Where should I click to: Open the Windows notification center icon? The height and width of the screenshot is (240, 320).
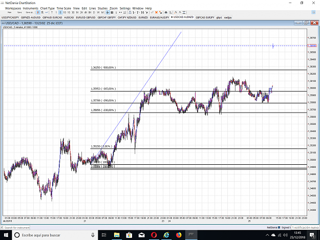pos(312,235)
